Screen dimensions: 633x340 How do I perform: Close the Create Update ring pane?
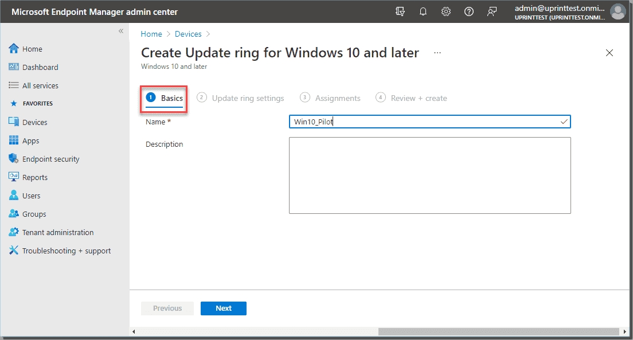(609, 53)
